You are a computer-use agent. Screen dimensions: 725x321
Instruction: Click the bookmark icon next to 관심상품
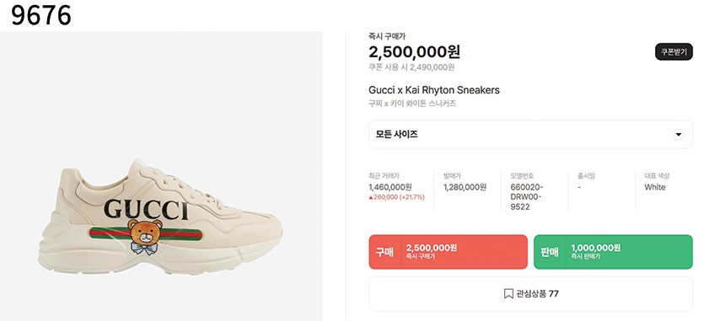[x=508, y=294]
